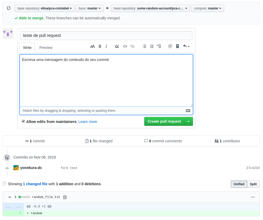Expand hidden diff lines with the dots
The height and width of the screenshot is (220, 263).
13,207
